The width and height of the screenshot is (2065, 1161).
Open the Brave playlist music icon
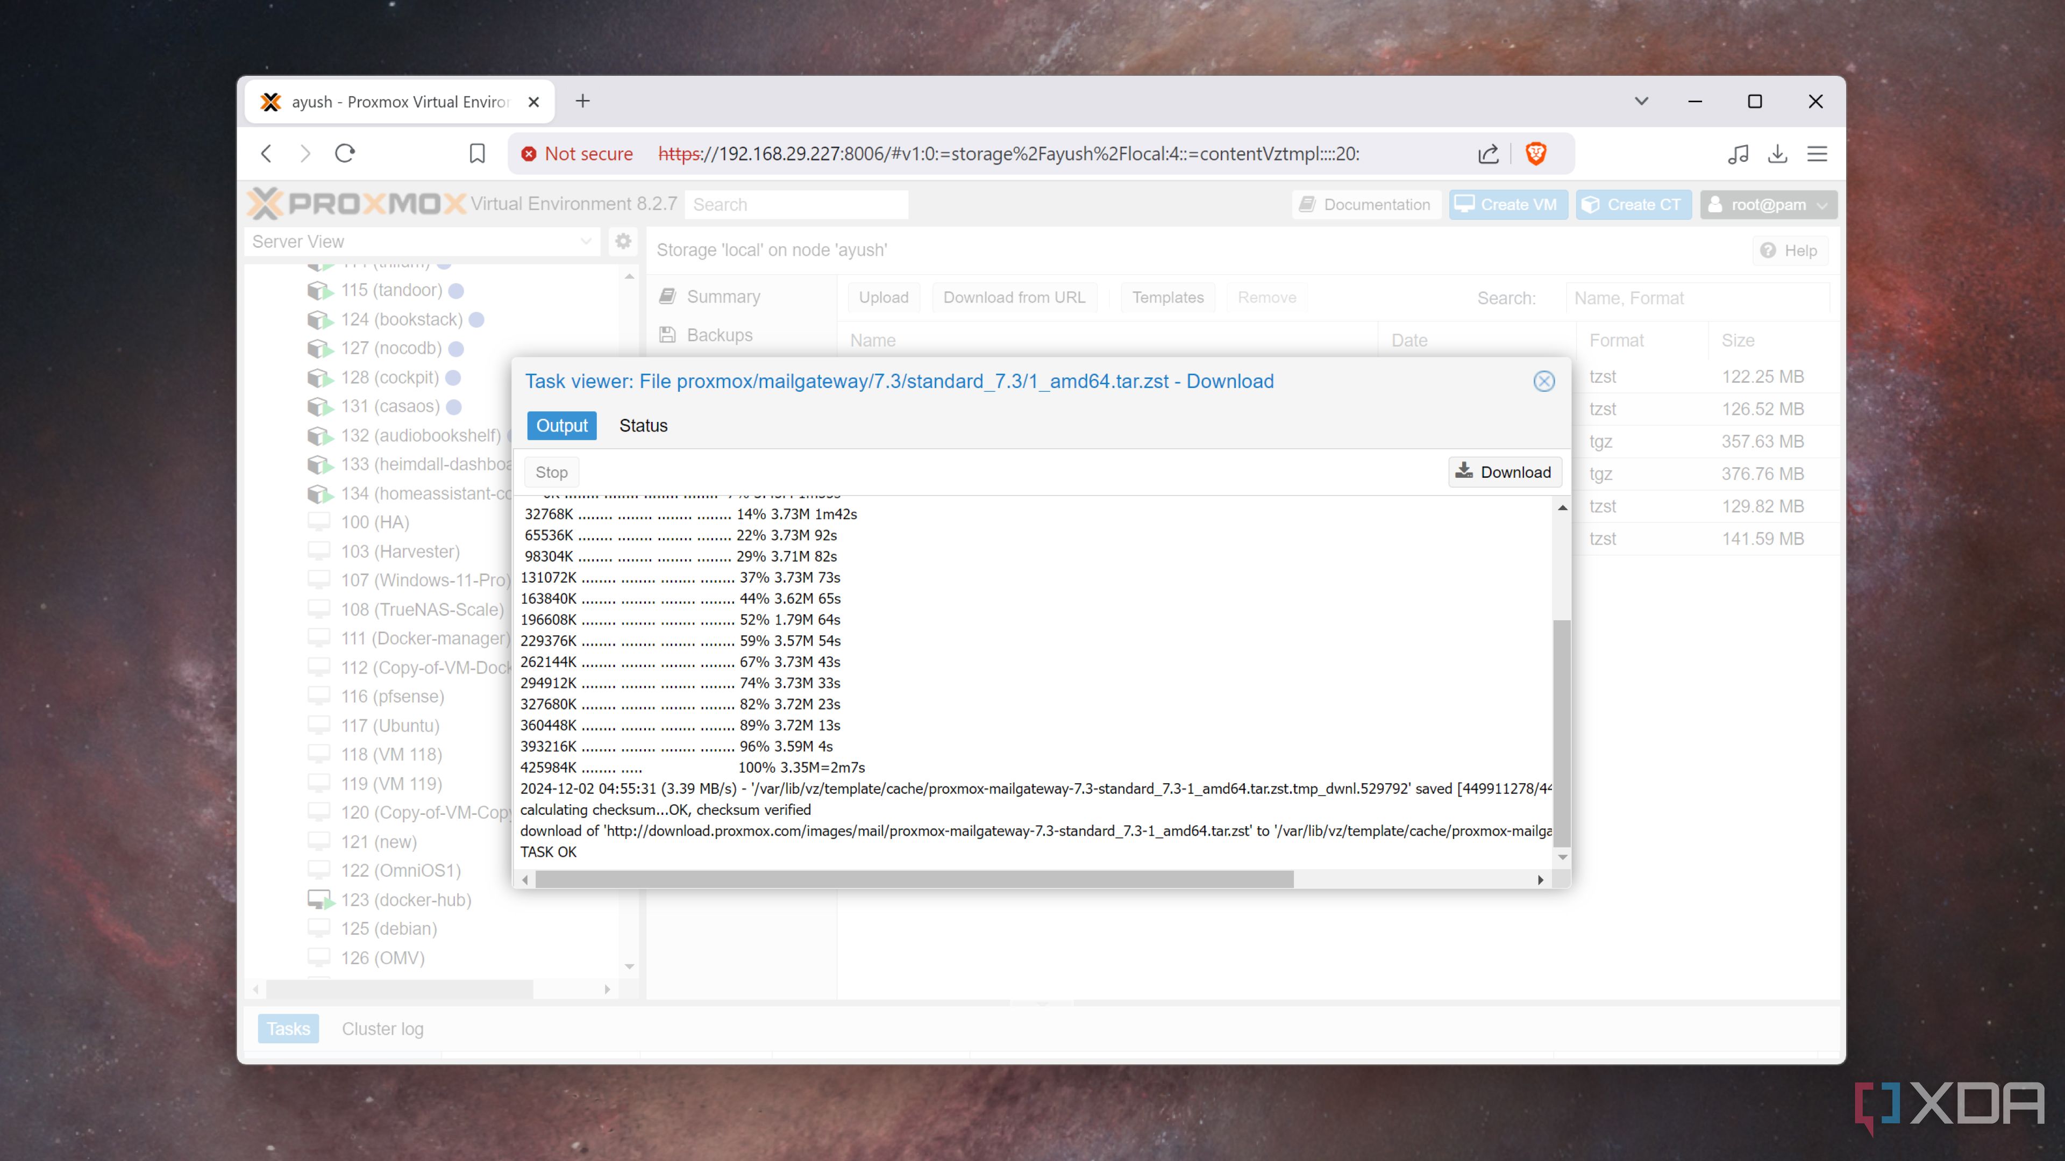point(1738,154)
